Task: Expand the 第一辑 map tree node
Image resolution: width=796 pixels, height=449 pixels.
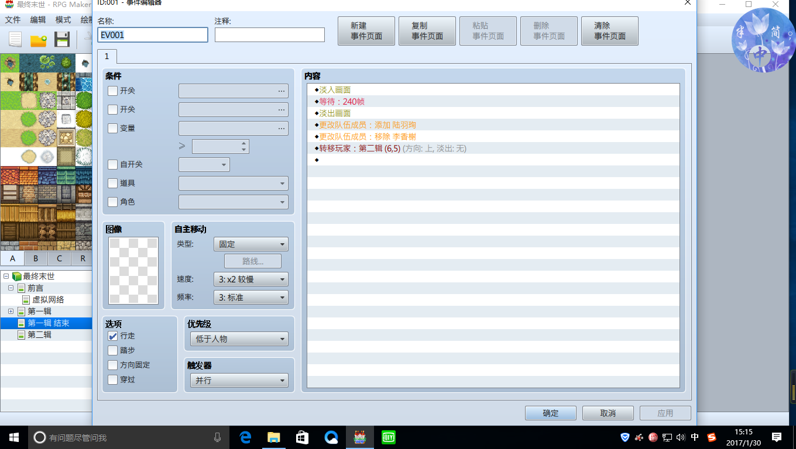Action: coord(11,311)
